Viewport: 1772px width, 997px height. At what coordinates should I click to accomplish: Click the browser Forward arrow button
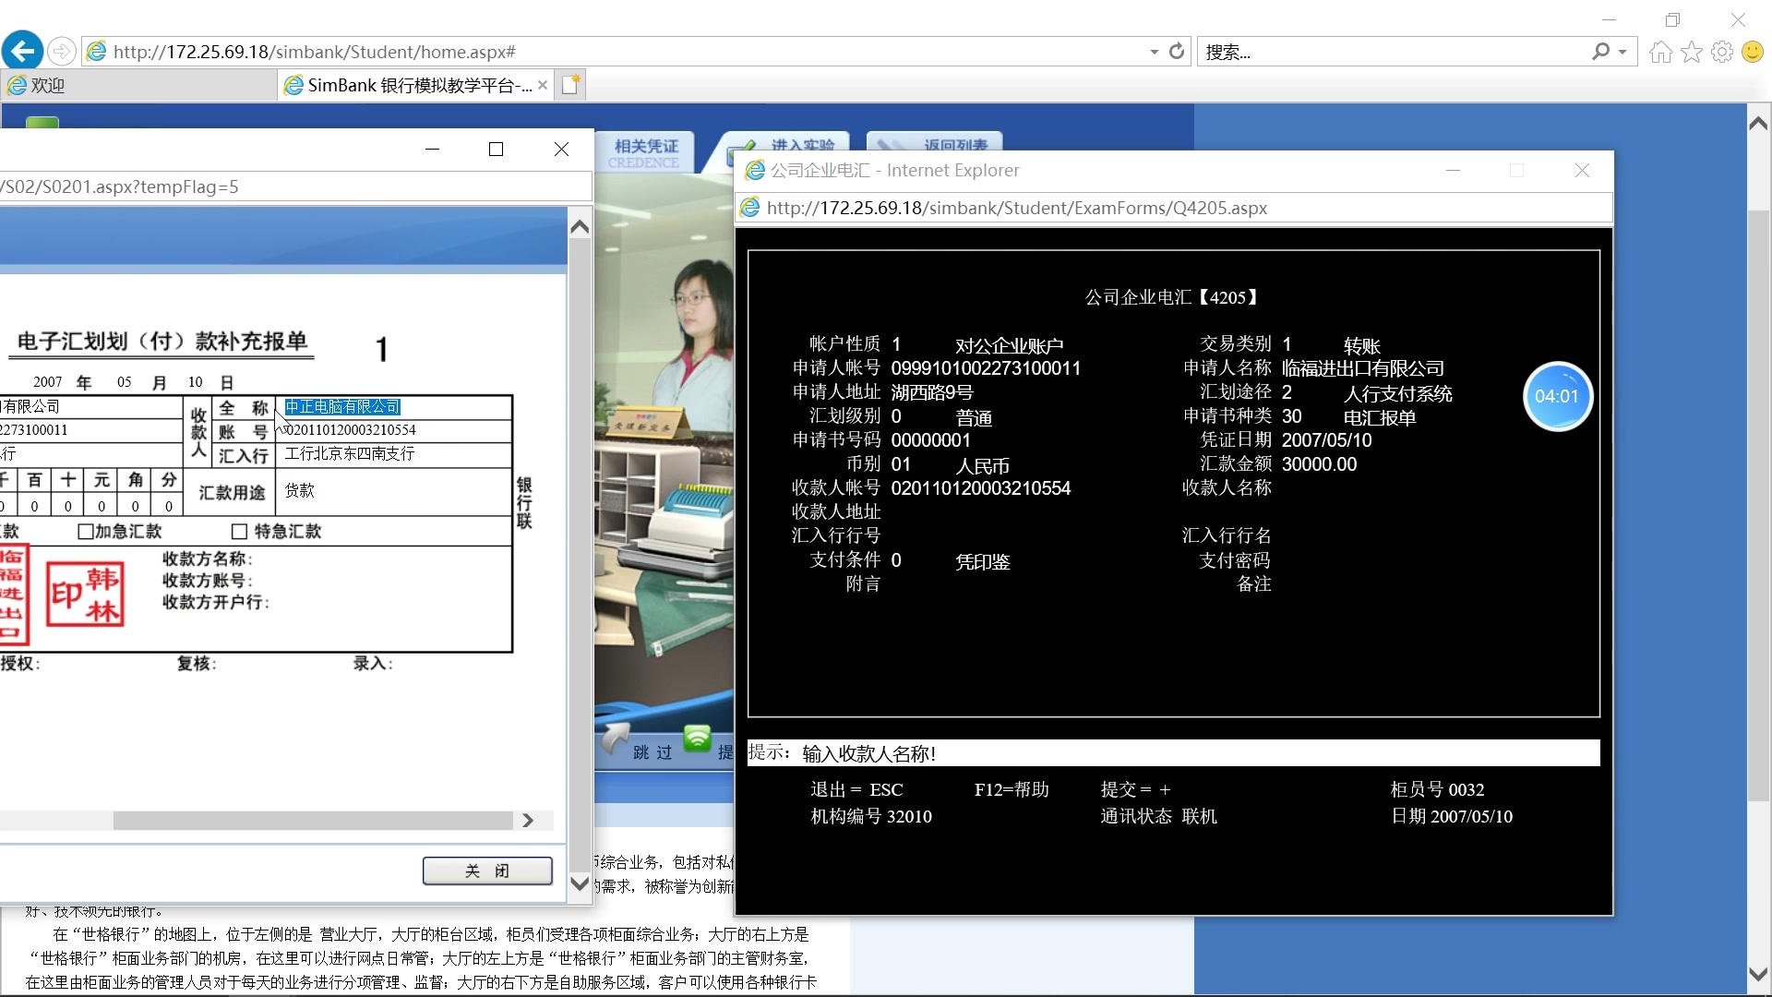pos(62,52)
